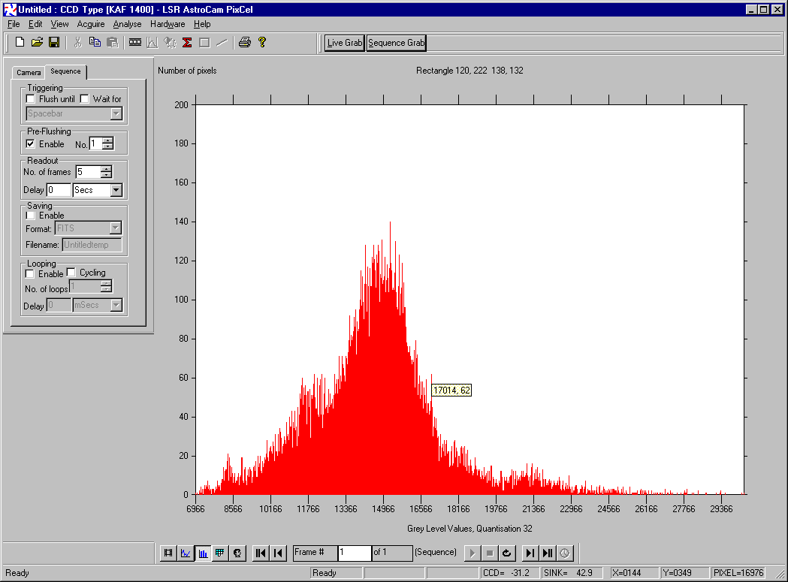This screenshot has height=582, width=788.
Task: Increase the No. of frames spinner
Action: (x=106, y=169)
